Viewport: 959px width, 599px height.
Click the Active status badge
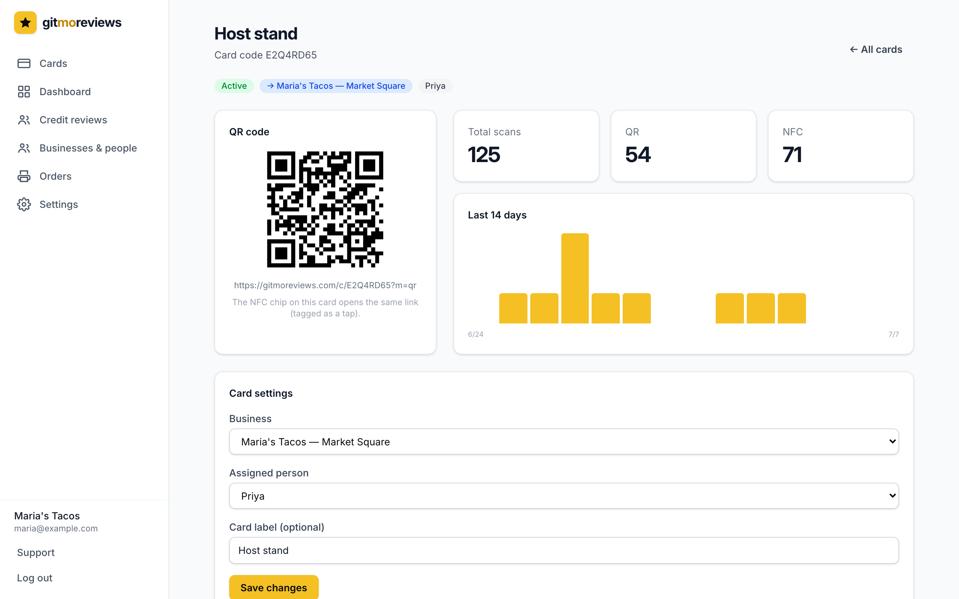234,86
